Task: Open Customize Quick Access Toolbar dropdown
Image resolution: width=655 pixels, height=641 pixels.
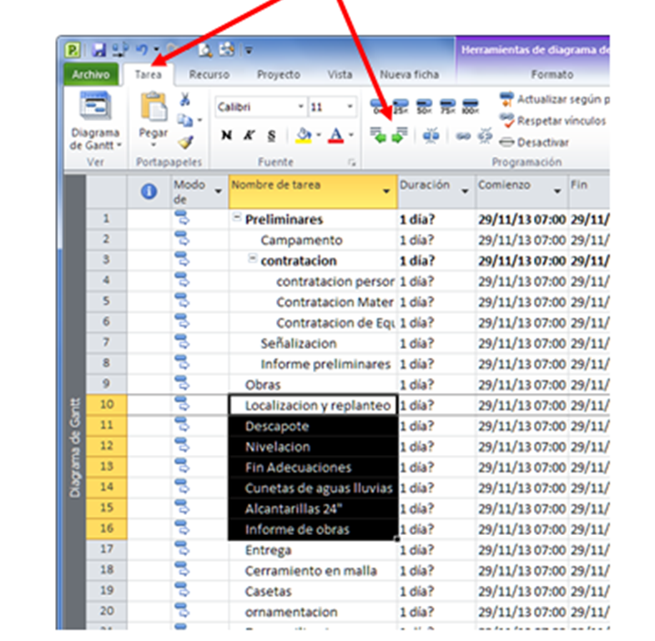Action: [x=249, y=51]
